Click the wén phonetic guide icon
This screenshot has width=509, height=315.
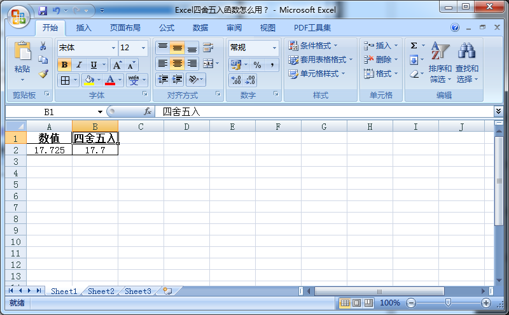coord(134,80)
